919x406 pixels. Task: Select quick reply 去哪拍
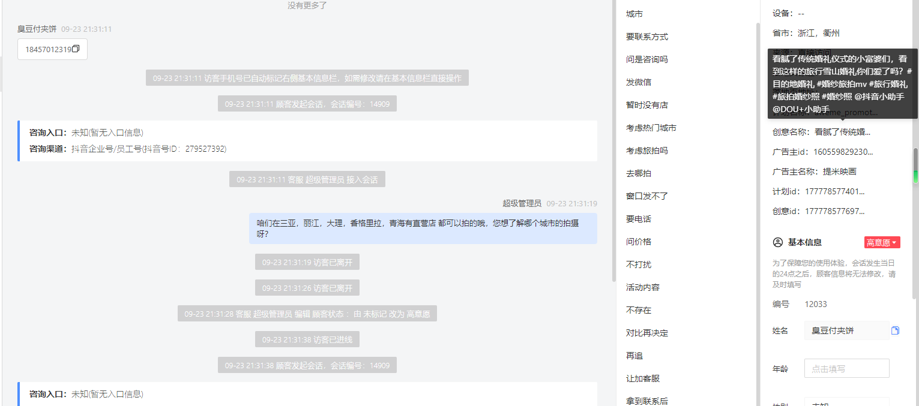(x=639, y=173)
